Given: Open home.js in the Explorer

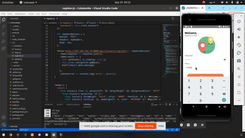Looking at the screenshot, I should (x=18, y=49).
